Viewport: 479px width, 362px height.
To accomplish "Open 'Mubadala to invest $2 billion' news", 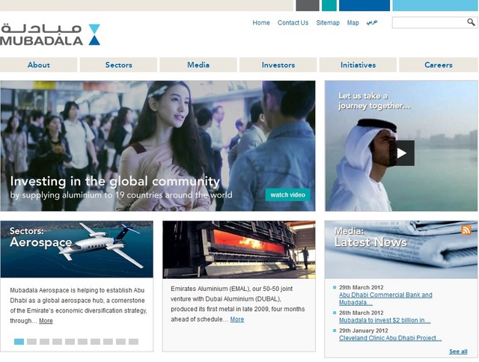I will point(385,320).
